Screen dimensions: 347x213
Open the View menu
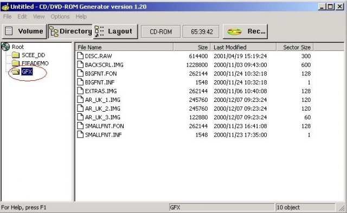pos(38,17)
